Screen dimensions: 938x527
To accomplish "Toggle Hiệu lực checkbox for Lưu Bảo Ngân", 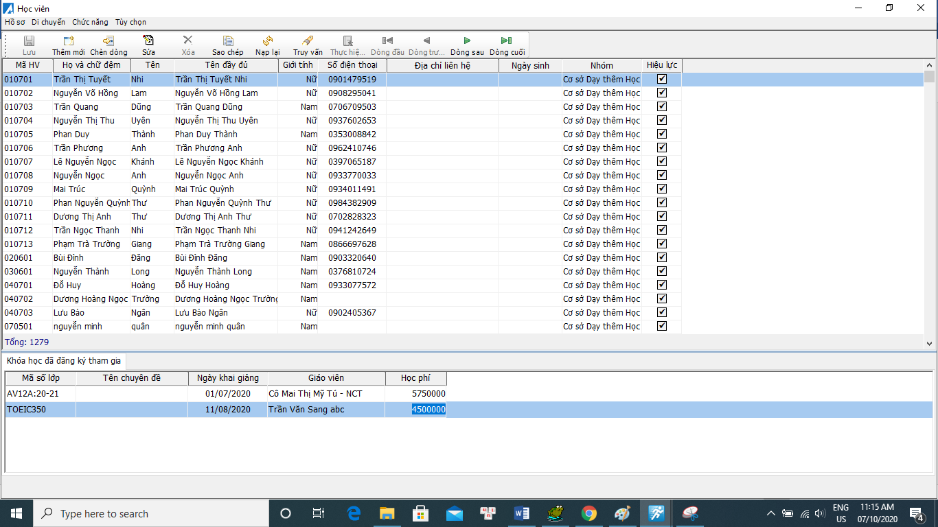I will (x=662, y=312).
